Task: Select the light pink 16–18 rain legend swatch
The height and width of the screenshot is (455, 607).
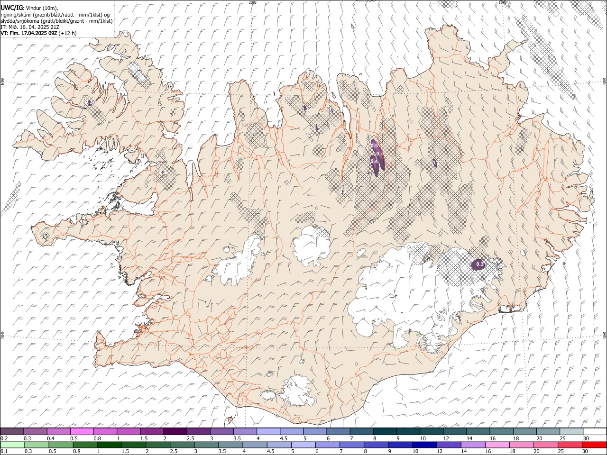Action: [x=497, y=445]
